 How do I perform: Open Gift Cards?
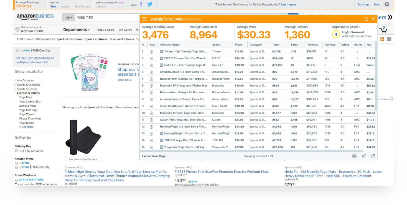(x=125, y=30)
